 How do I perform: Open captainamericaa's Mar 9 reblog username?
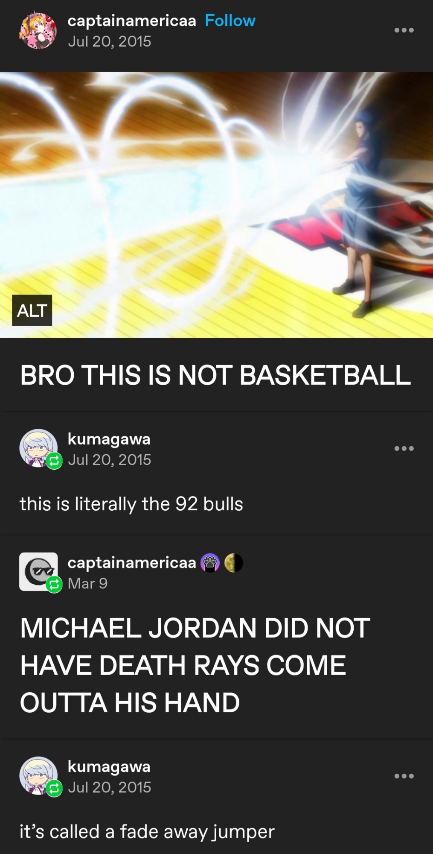[132, 563]
